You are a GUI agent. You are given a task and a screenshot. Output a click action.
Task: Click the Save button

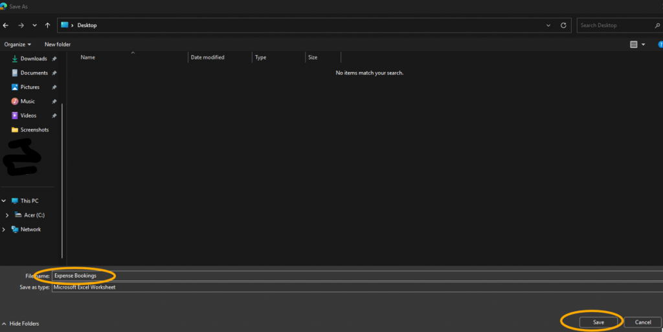(598, 322)
